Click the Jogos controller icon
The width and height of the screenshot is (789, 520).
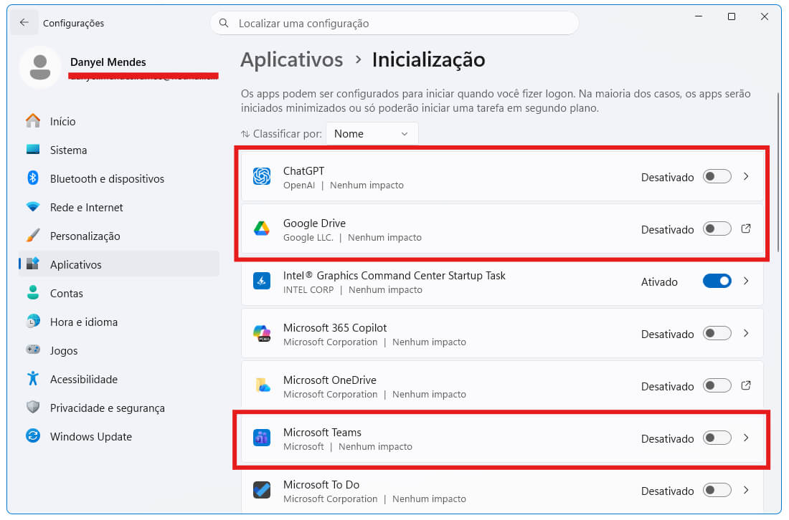coord(33,350)
